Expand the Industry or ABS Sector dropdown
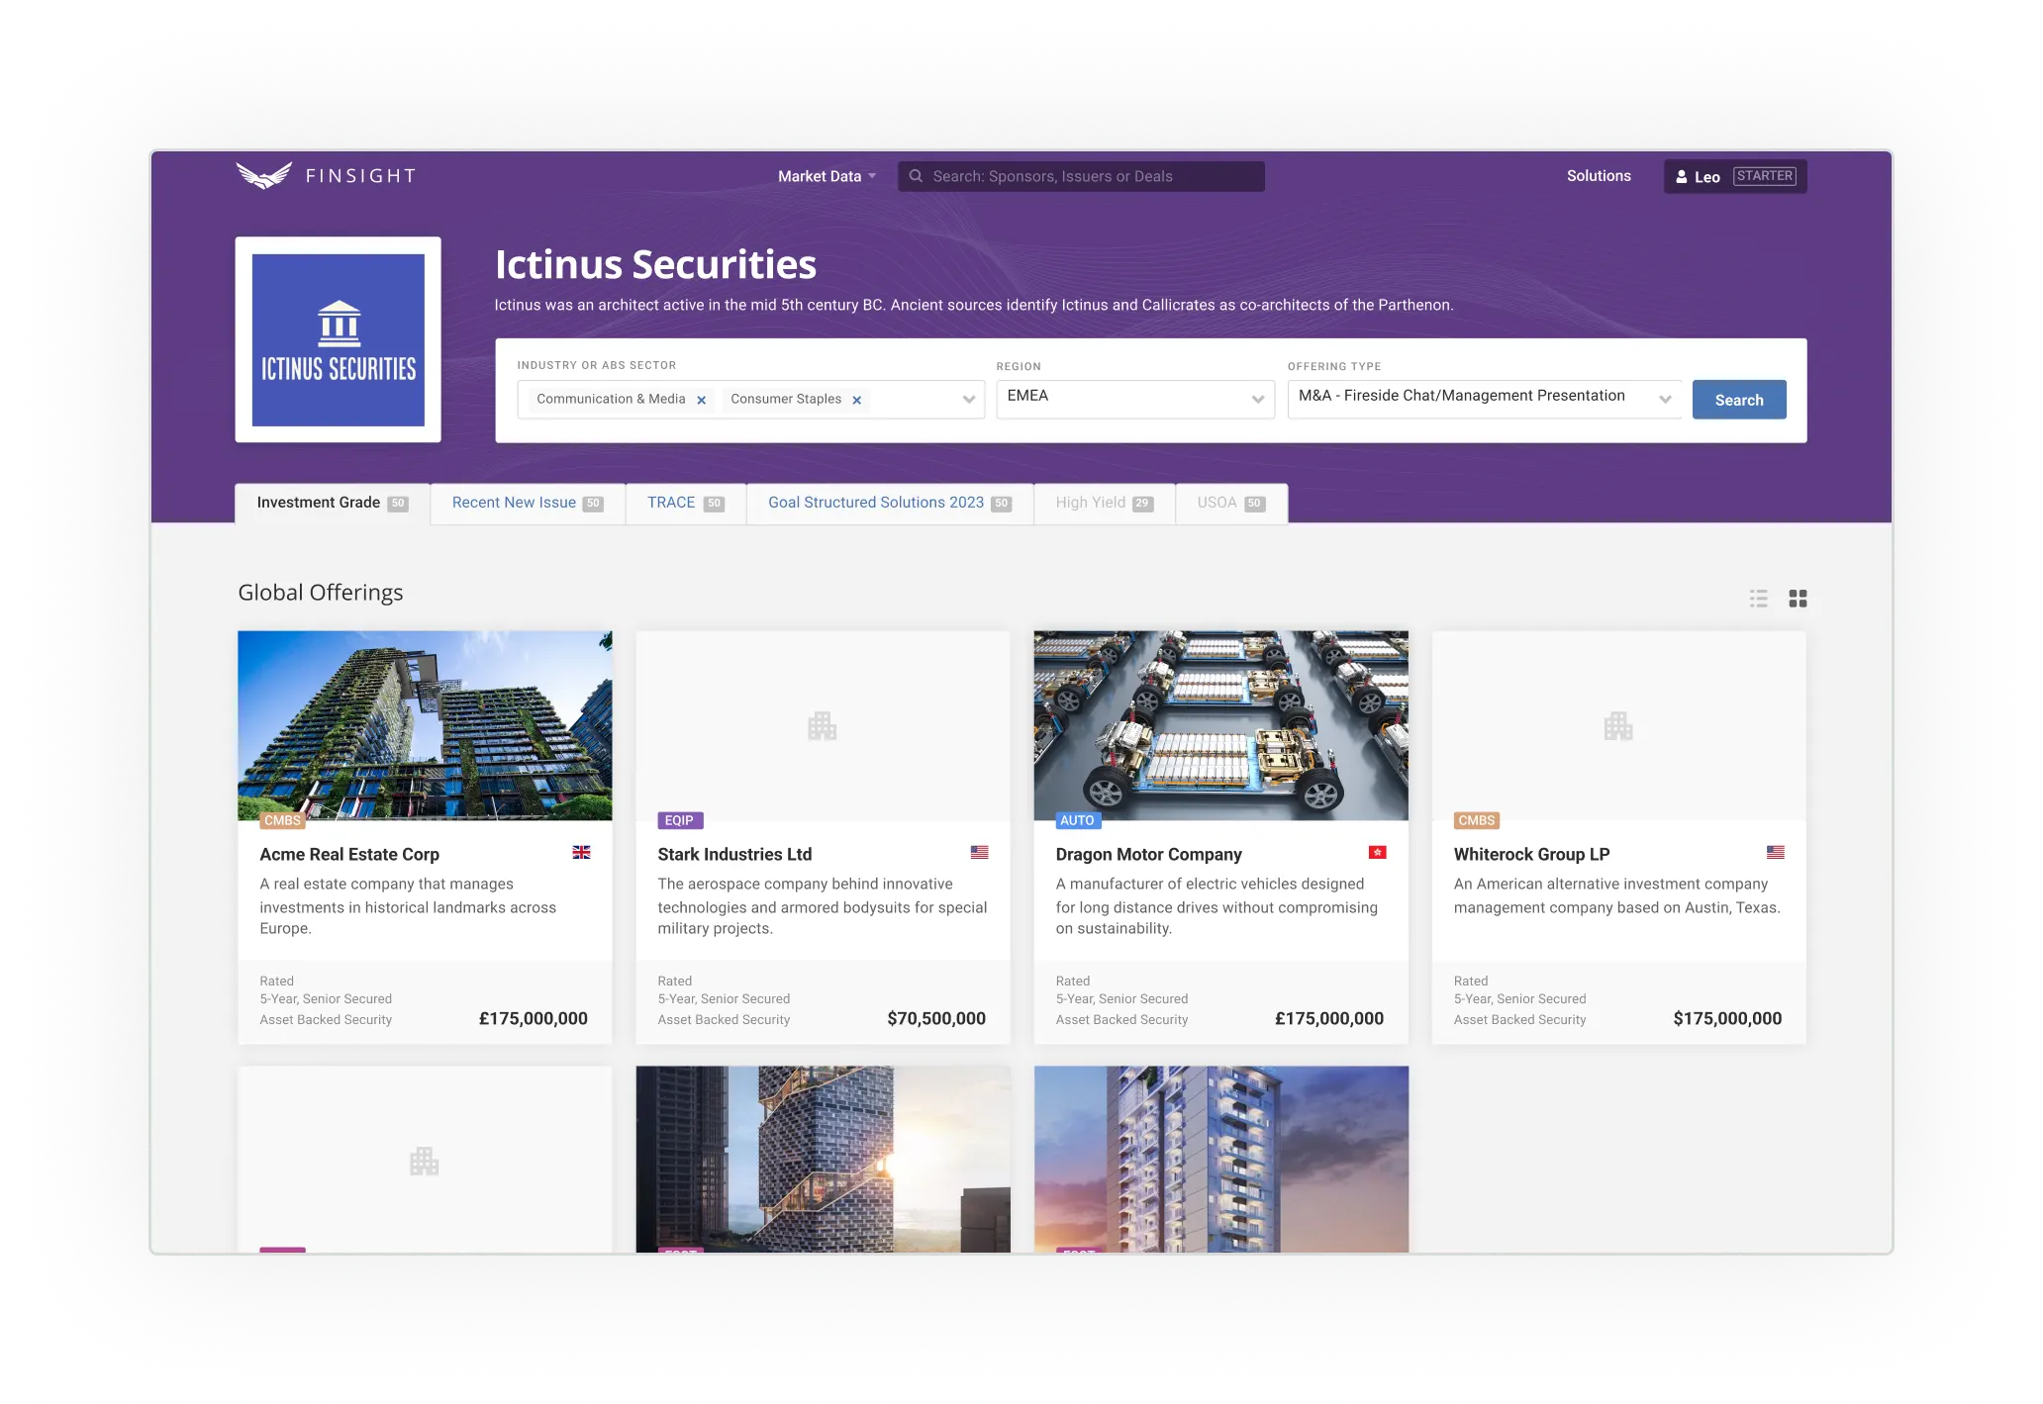Viewport: 2043px width, 1404px height. [968, 400]
